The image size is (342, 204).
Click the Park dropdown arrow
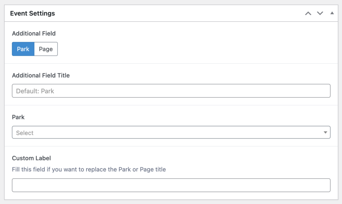(325, 133)
